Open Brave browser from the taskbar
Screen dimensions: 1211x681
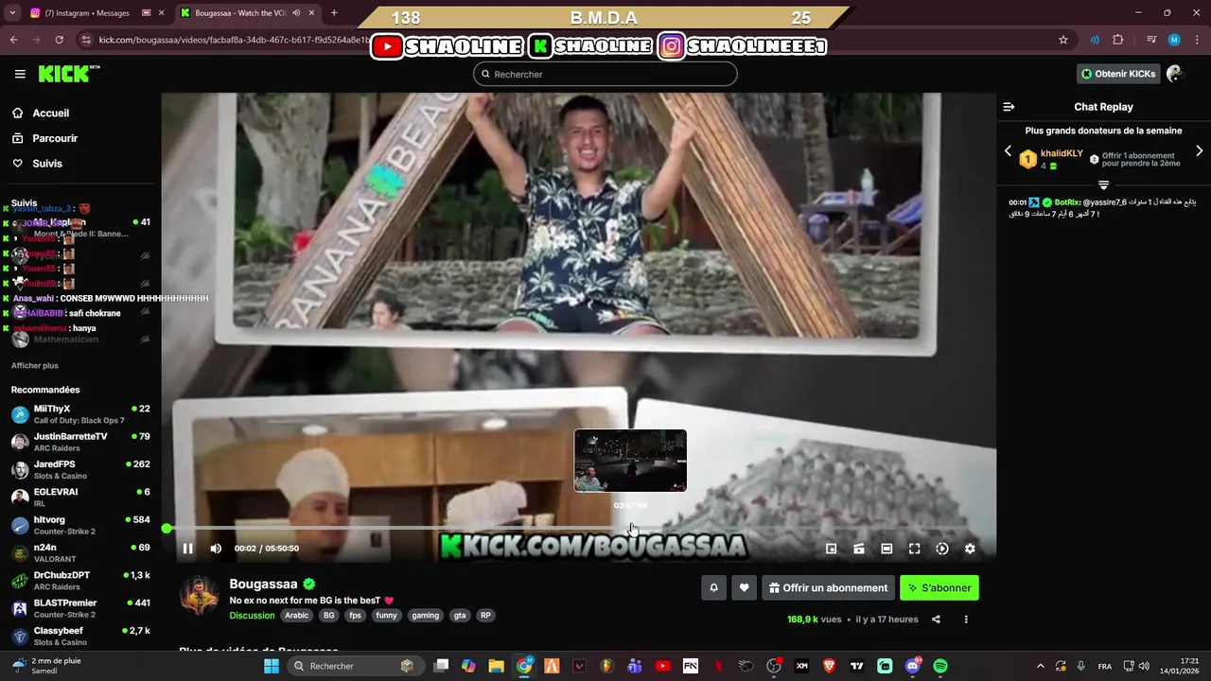click(x=830, y=666)
